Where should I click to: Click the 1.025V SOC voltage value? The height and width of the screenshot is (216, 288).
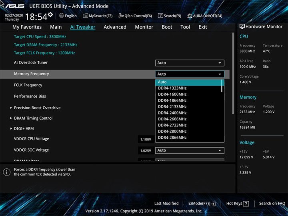tap(146, 151)
